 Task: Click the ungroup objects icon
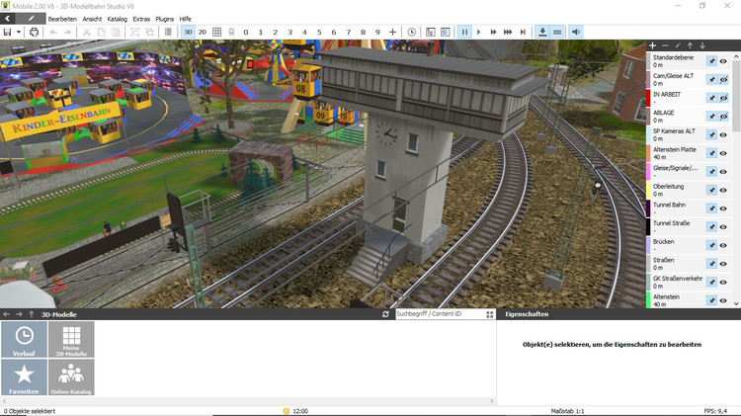149,33
